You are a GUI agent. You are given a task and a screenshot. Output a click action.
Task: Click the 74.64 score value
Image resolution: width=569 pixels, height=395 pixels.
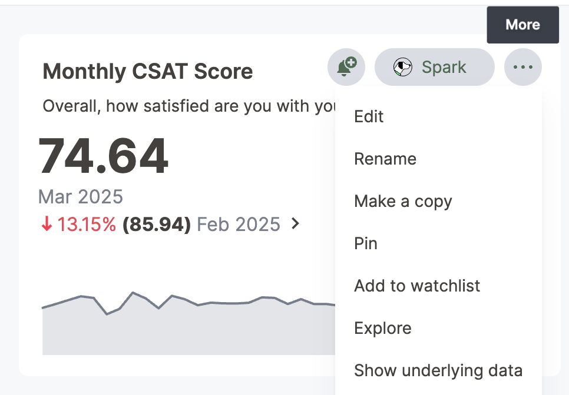click(x=104, y=156)
